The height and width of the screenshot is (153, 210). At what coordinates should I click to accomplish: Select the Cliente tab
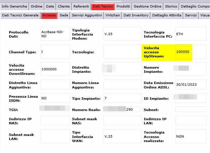click(x=64, y=6)
